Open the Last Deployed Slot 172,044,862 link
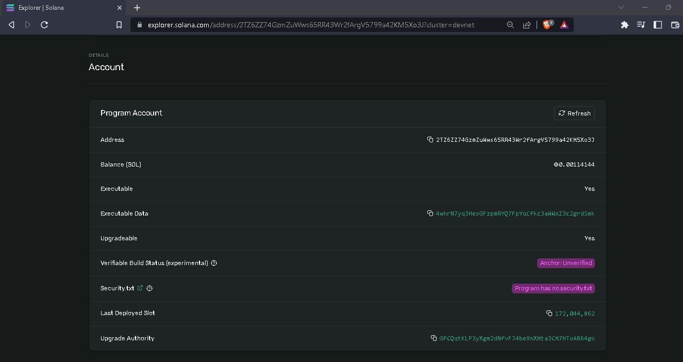The image size is (683, 362). tap(575, 314)
